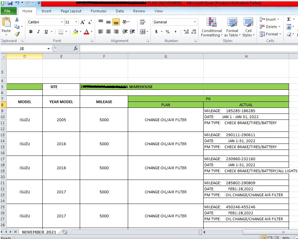Click Insert Function fx icon
Viewport: 298px width, 239px height.
[x=76, y=48]
